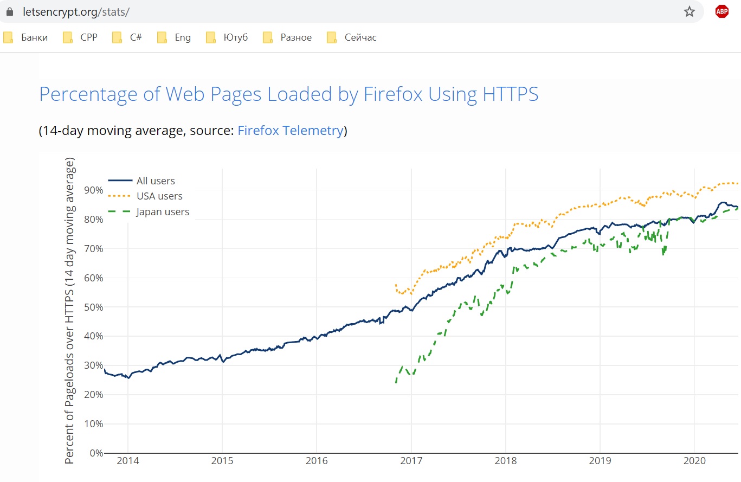Click the 40% y-axis label

(x=93, y=336)
